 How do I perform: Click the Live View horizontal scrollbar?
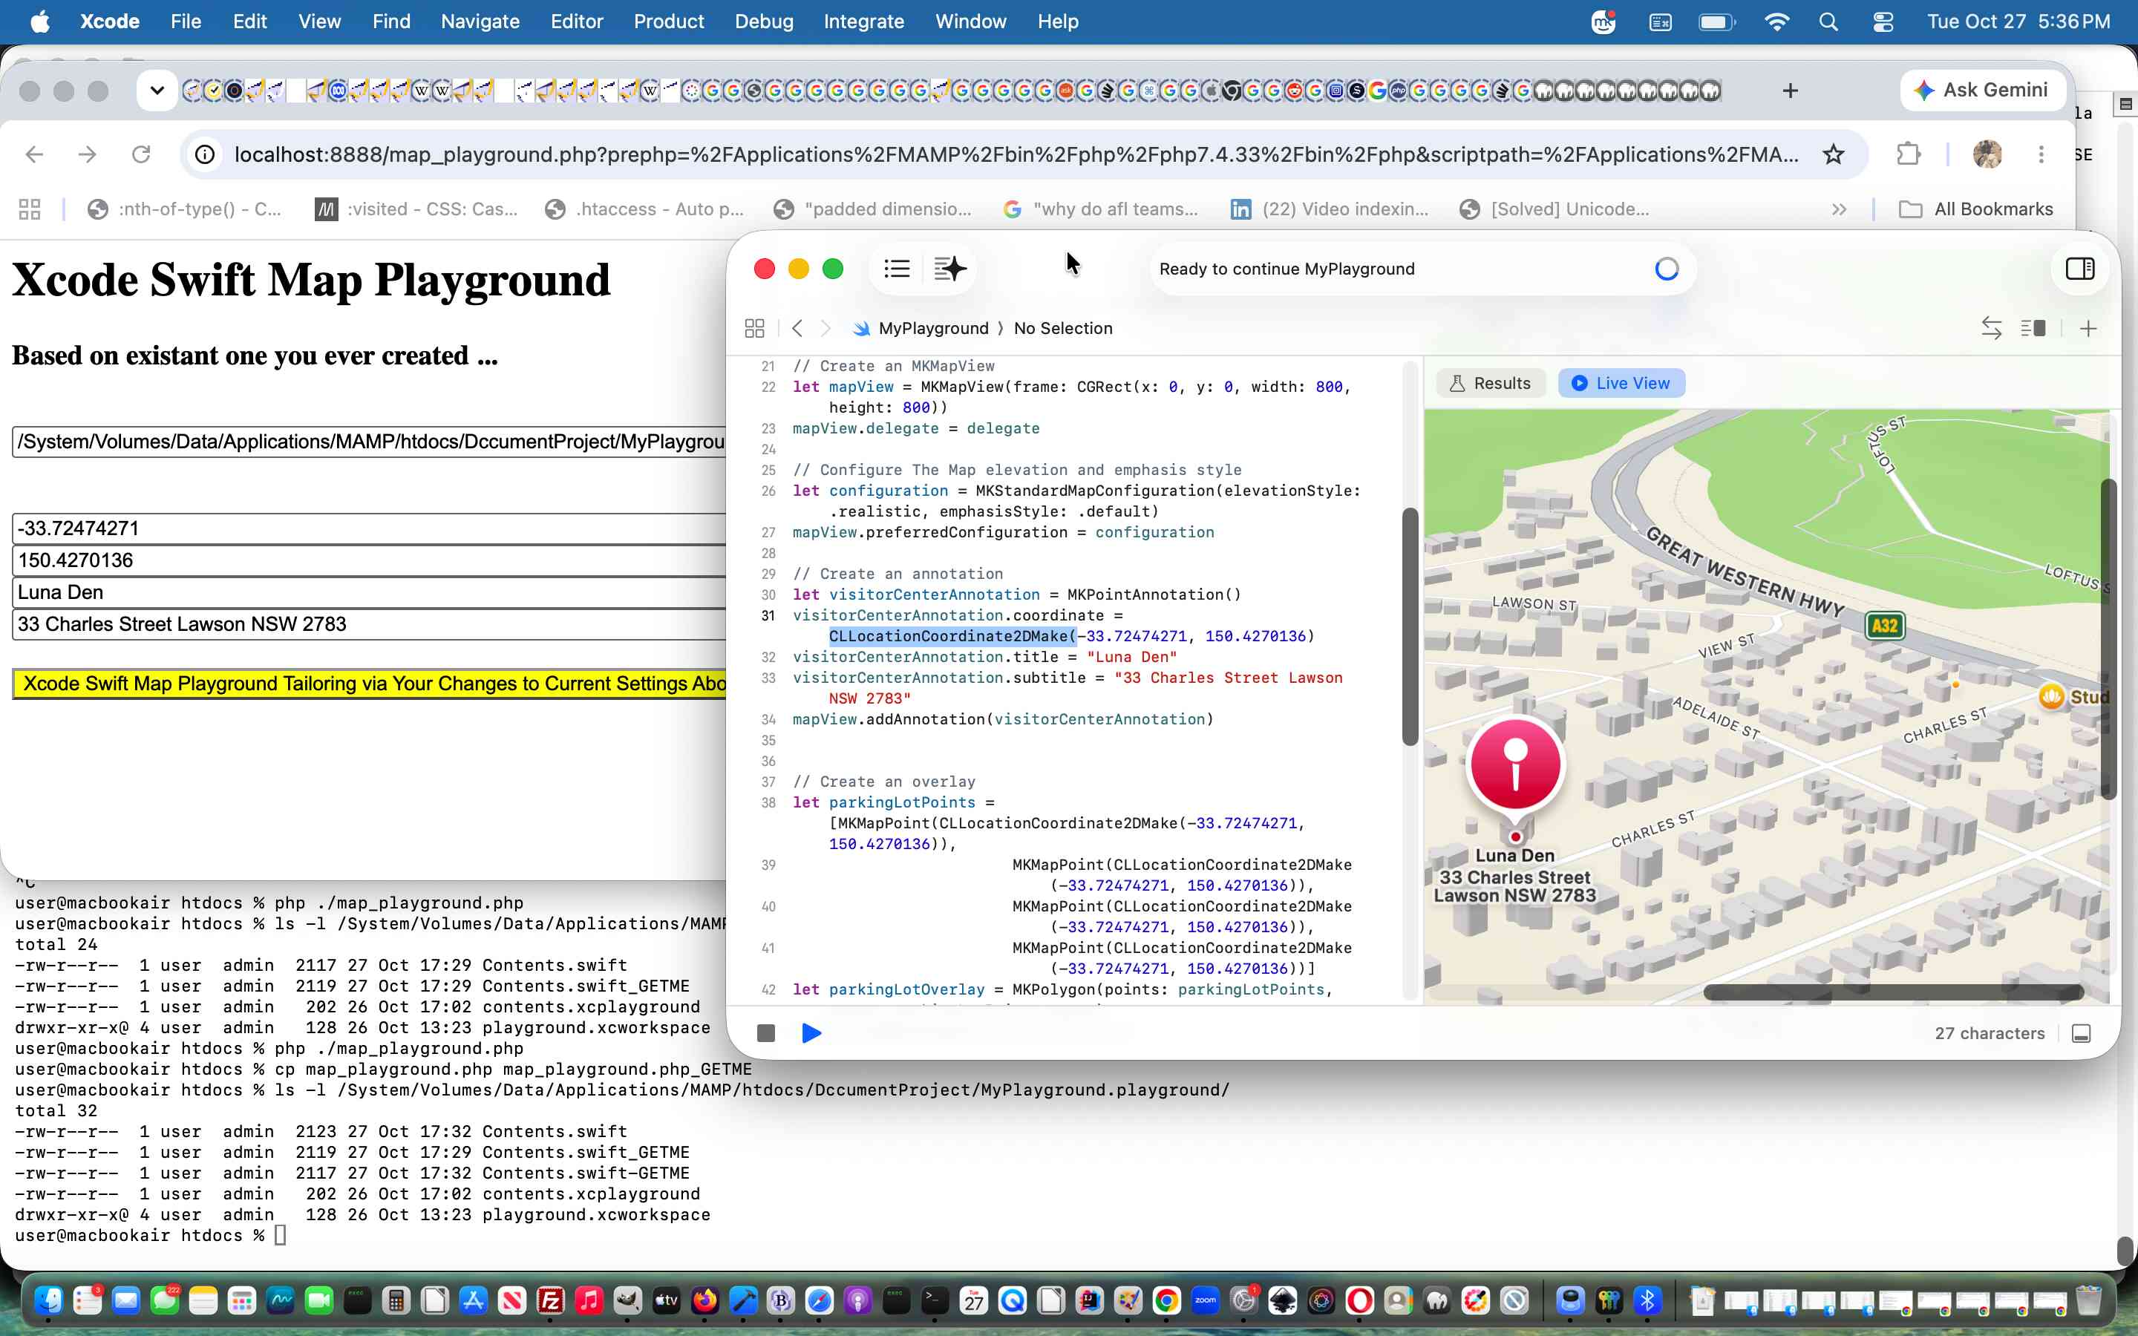(x=1893, y=993)
